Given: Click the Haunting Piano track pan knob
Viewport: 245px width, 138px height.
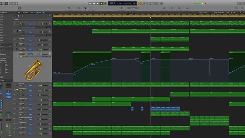Looking at the screenshot, I should (50, 99).
